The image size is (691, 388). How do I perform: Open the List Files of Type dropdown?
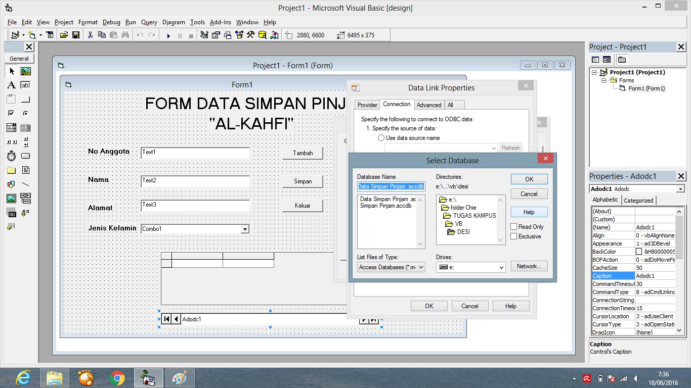(421, 268)
